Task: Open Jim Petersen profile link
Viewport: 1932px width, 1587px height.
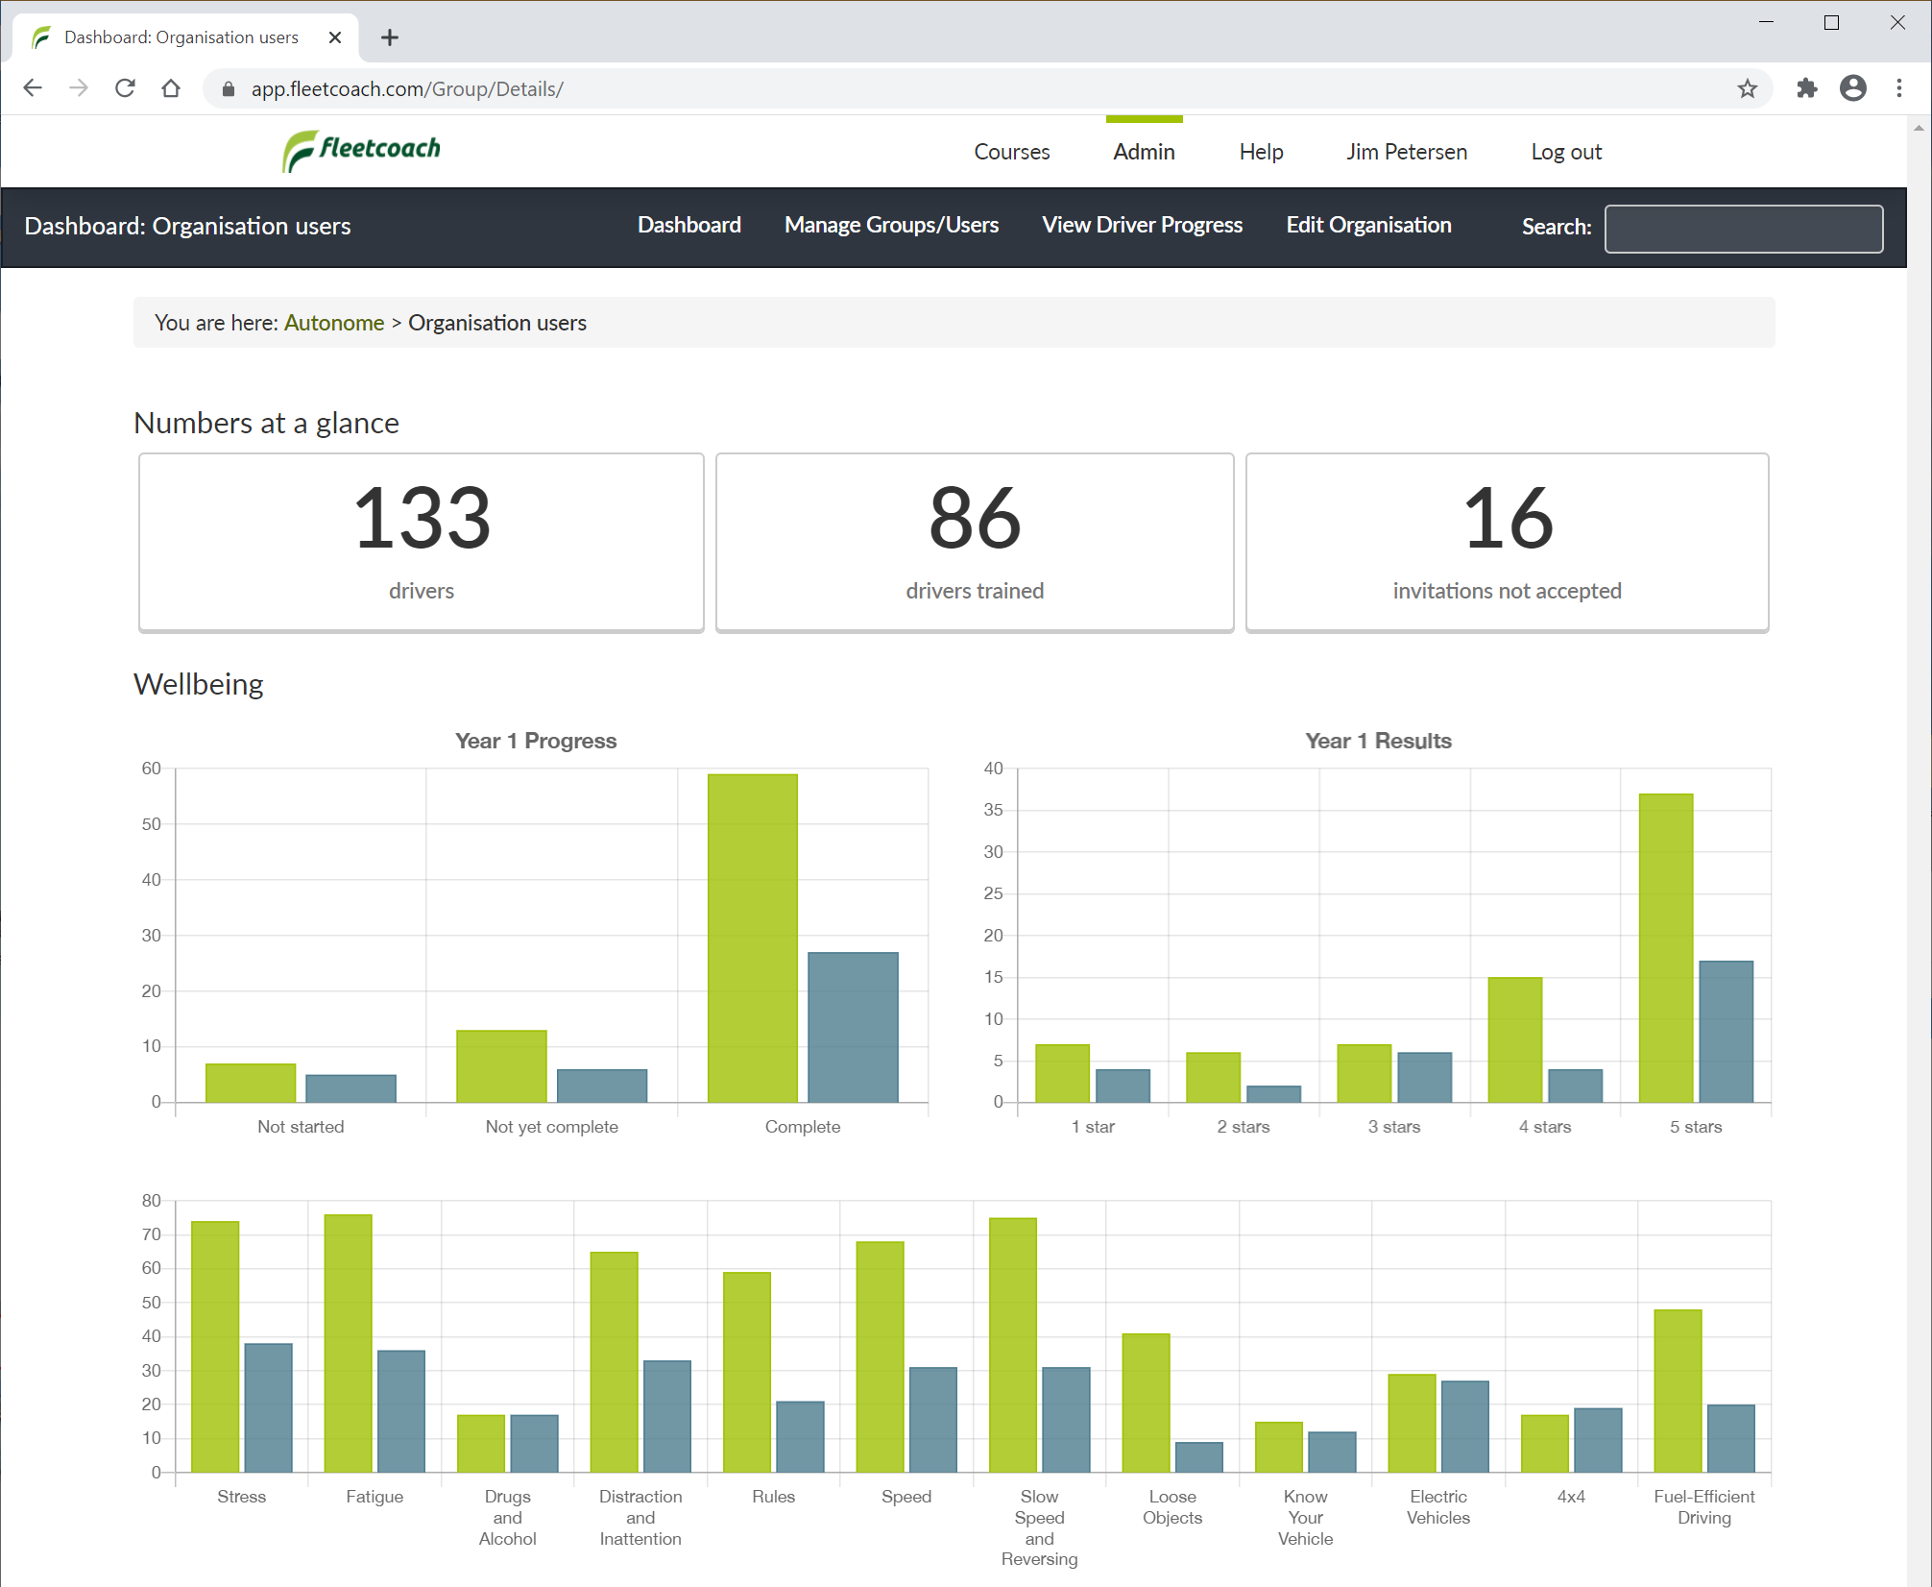Action: point(1406,152)
